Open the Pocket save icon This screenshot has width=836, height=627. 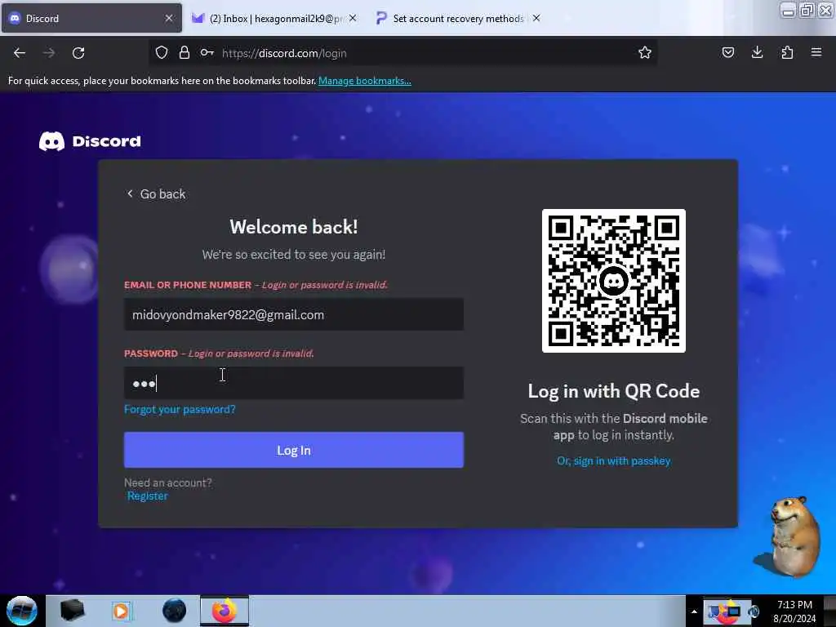tap(727, 52)
